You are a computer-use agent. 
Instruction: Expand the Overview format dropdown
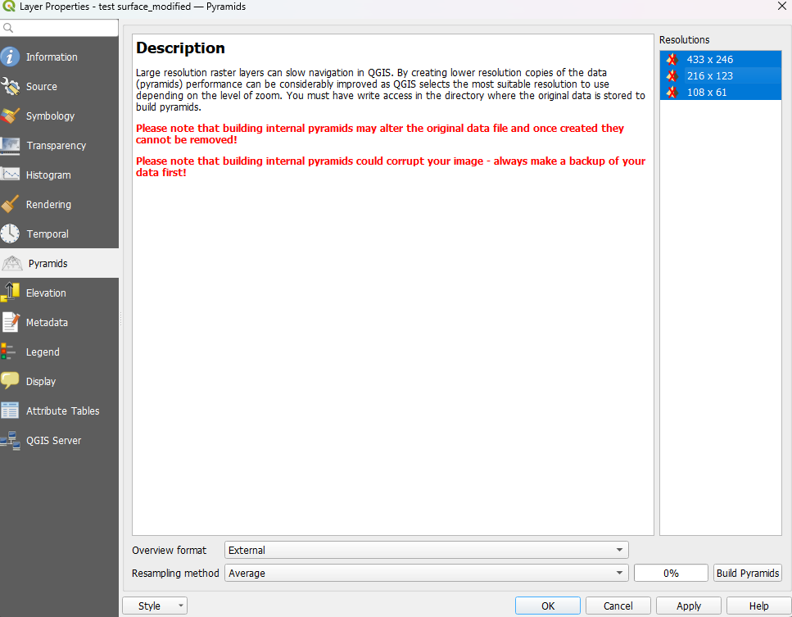coord(427,550)
